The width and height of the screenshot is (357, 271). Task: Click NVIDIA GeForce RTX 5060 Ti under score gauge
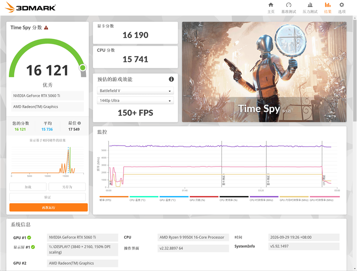pyautogui.click(x=48, y=96)
